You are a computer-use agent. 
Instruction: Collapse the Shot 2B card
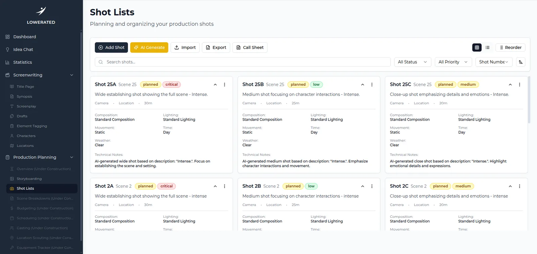362,186
